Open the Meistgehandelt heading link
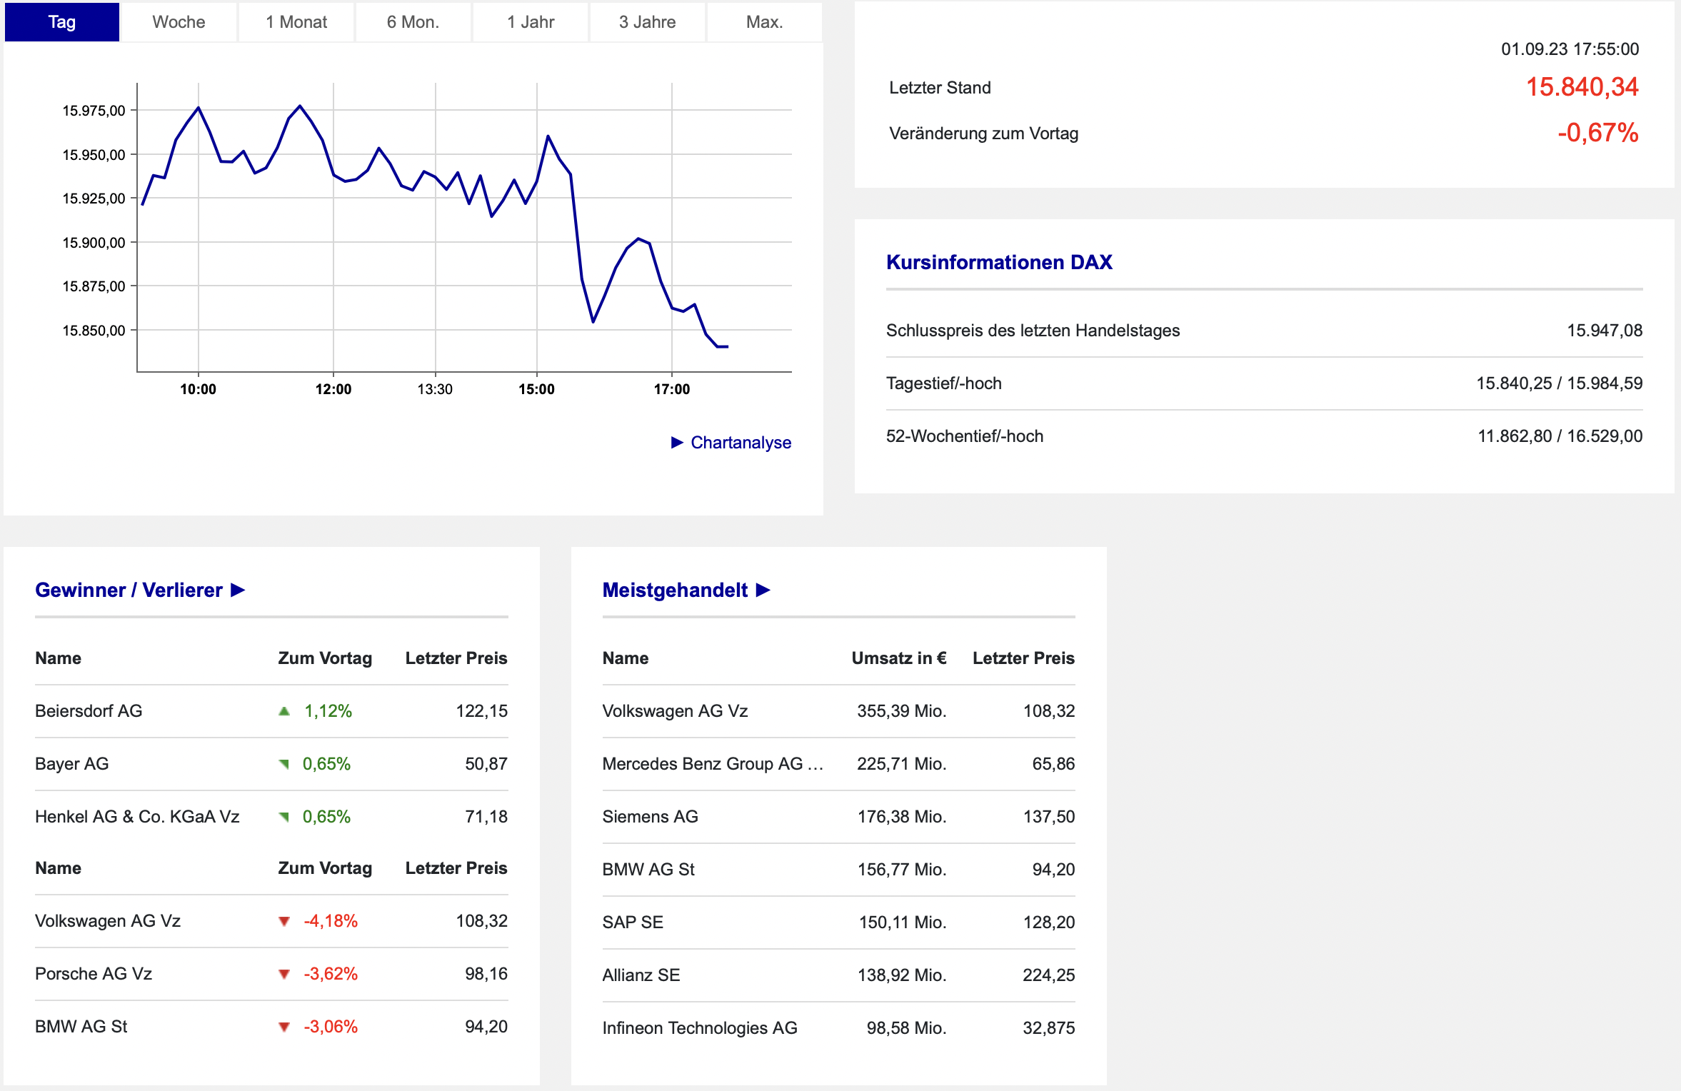Viewport: 1681px width, 1091px height. pyautogui.click(x=675, y=590)
